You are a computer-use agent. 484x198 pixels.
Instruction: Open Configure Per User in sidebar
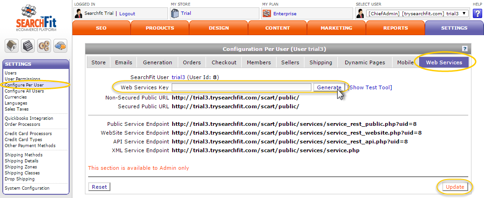[x=24, y=85]
